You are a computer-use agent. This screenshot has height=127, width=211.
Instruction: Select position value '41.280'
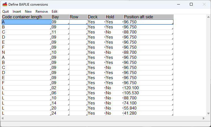[149, 113]
